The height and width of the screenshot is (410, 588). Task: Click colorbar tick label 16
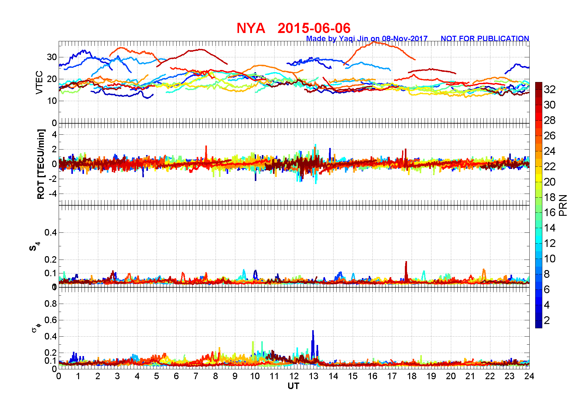[x=550, y=212]
